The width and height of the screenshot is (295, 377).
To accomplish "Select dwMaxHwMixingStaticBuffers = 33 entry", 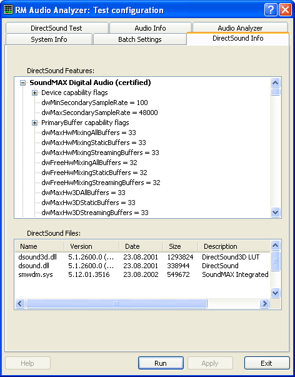I will coord(94,143).
